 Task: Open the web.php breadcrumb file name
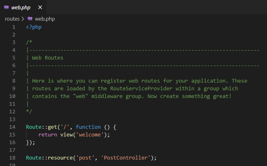45,19
